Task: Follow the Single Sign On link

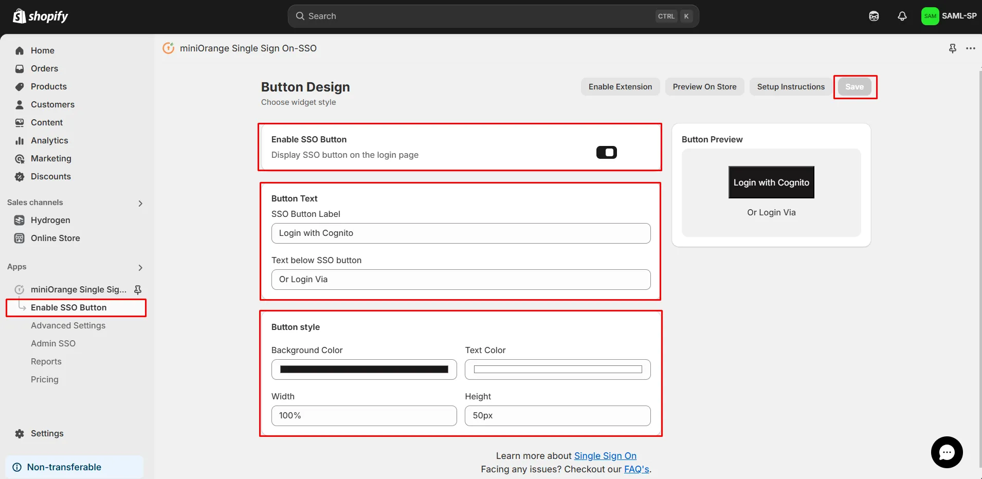Action: click(x=605, y=456)
